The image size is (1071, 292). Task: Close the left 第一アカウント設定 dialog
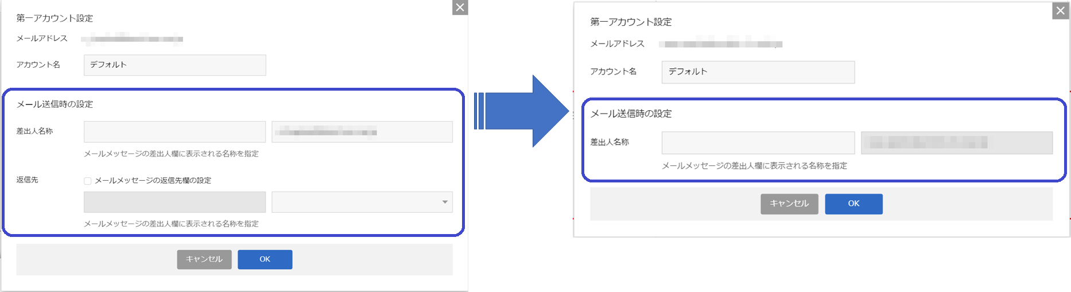pos(460,7)
